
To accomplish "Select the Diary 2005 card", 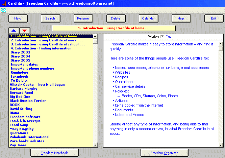I will click(x=51, y=61).
